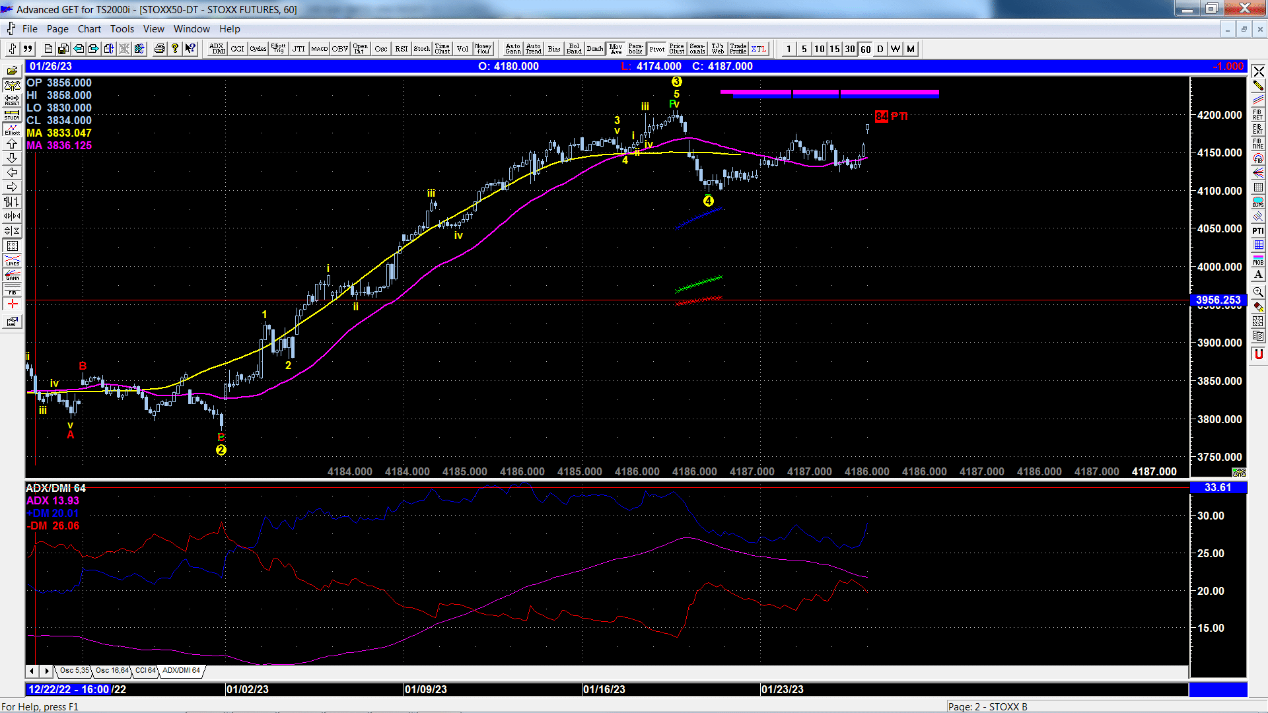Select the FIB TIME tool
This screenshot has height=713, width=1268.
click(x=1258, y=143)
